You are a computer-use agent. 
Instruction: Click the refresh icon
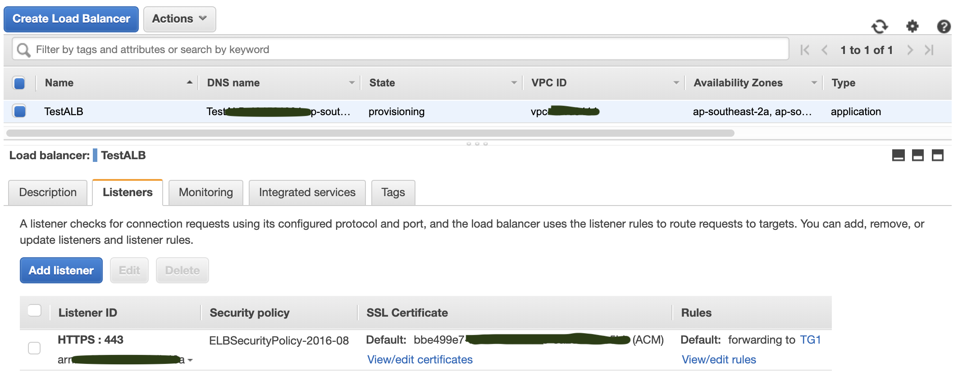[x=879, y=27]
